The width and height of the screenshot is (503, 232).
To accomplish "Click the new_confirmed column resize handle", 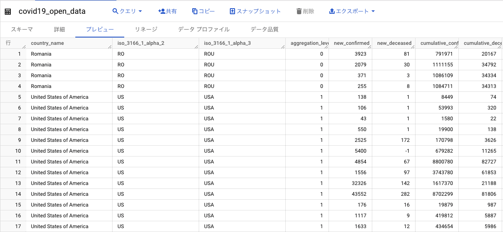I will pos(370,47).
